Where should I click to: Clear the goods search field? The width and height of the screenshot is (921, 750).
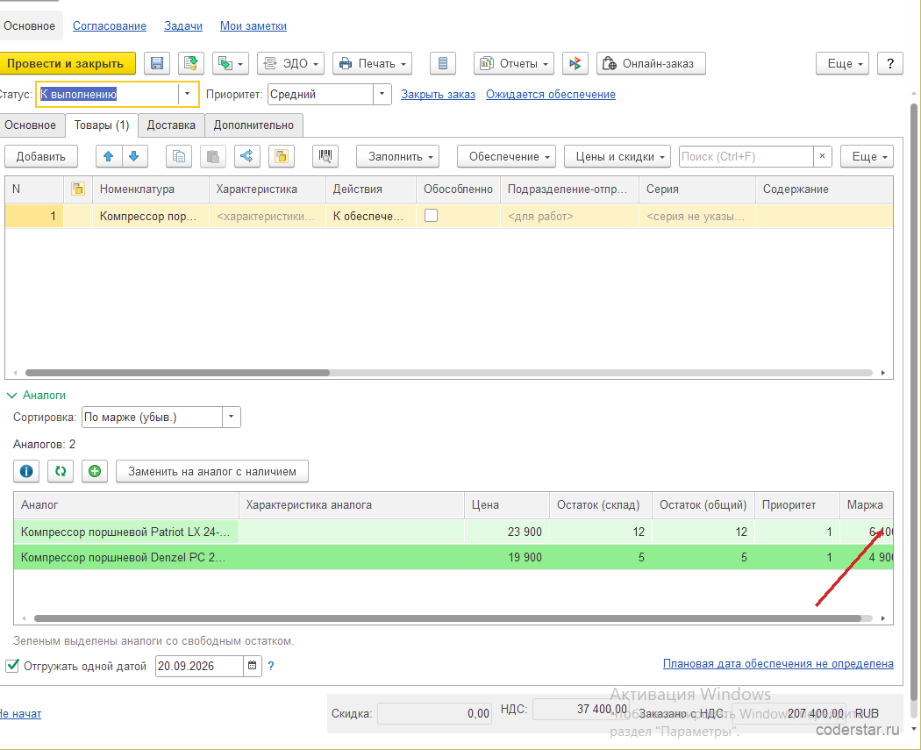coord(823,156)
